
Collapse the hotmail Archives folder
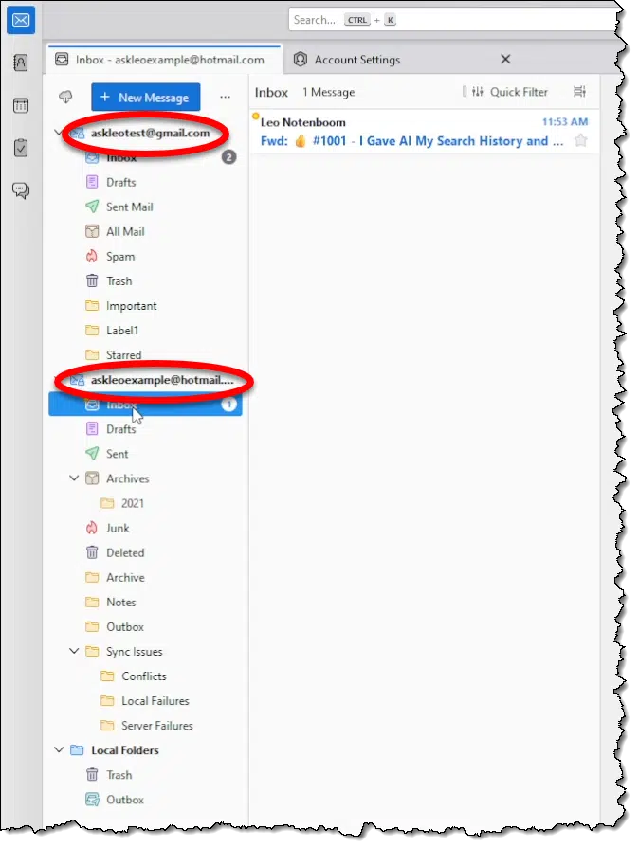[x=74, y=478]
